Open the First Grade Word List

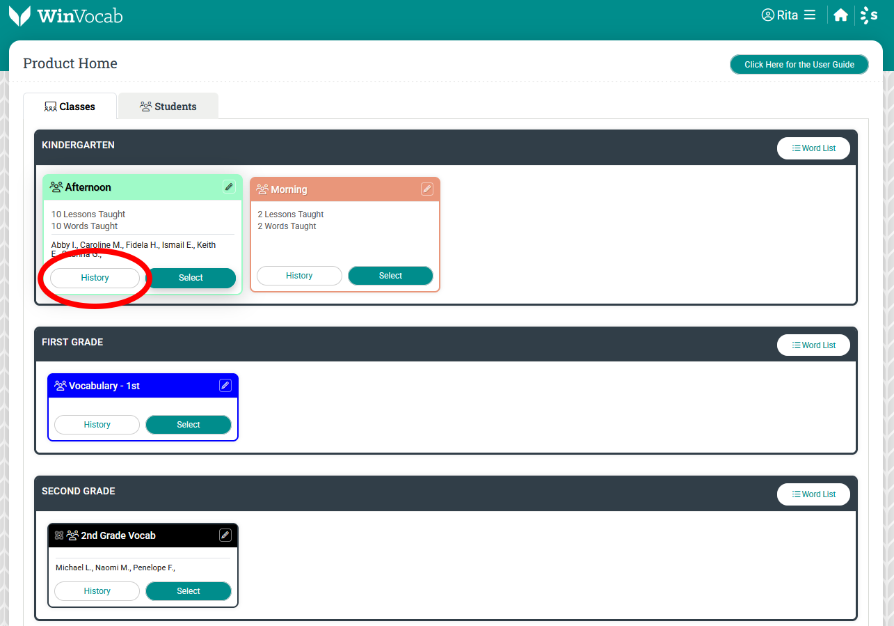[x=813, y=345]
